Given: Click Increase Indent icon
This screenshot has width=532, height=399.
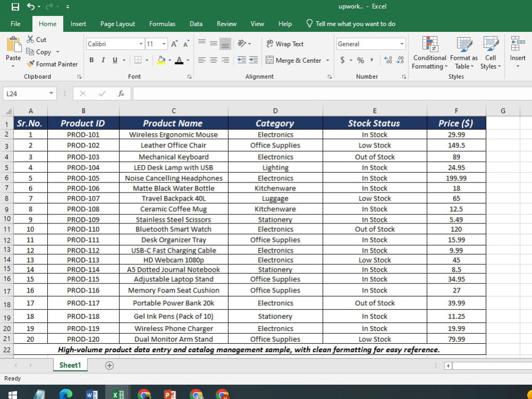Looking at the screenshot, I should tap(253, 60).
